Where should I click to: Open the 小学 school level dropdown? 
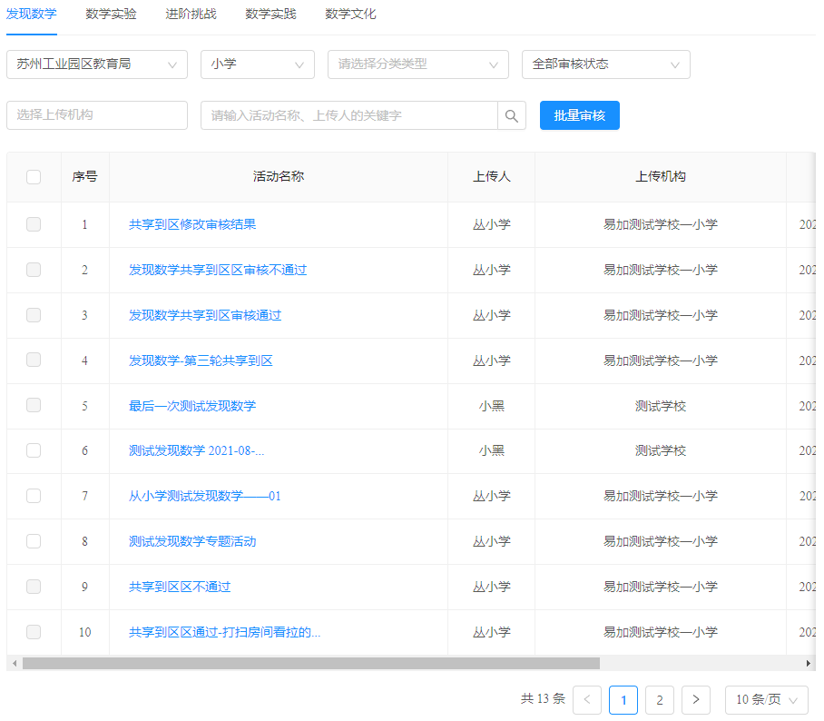(258, 64)
